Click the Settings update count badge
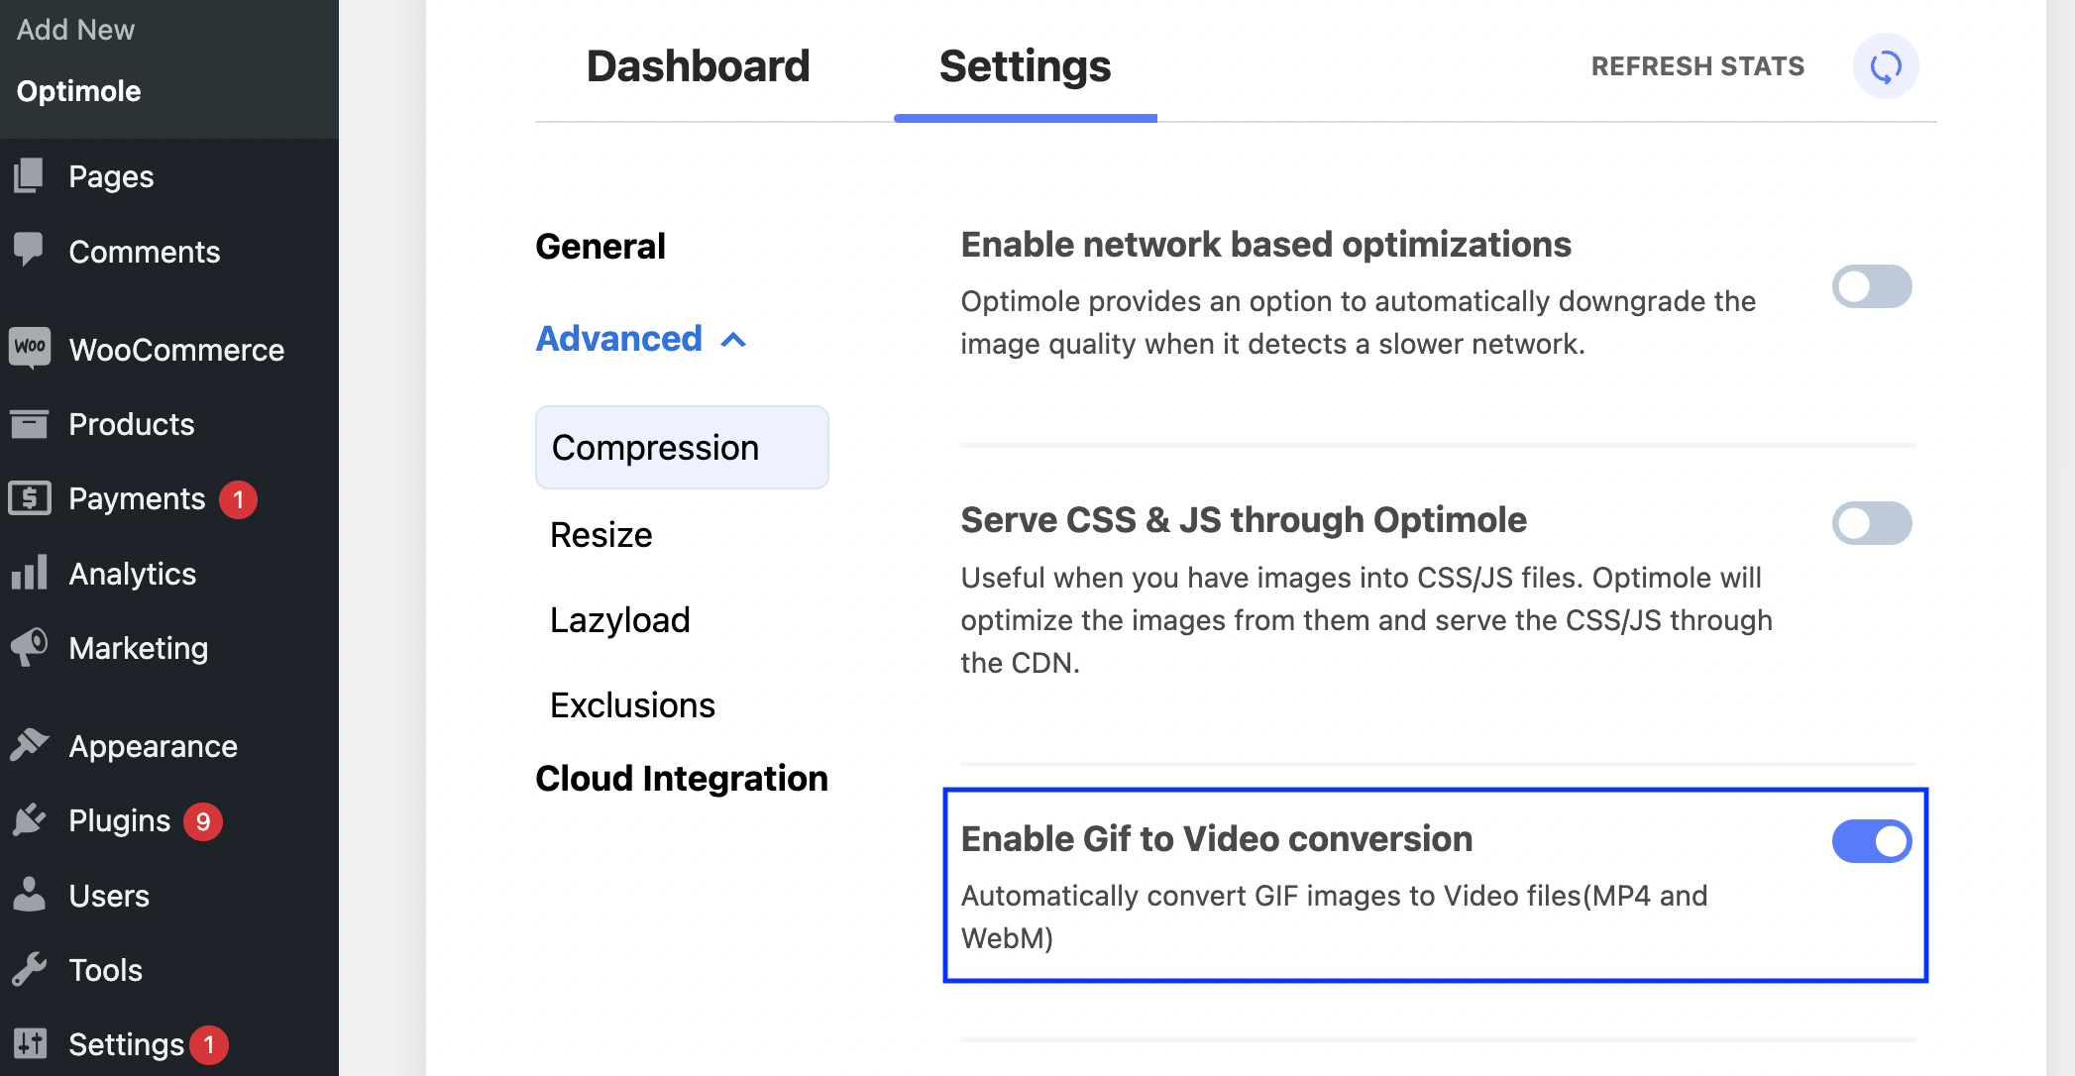Screen dimensions: 2075x1076 point(208,1043)
